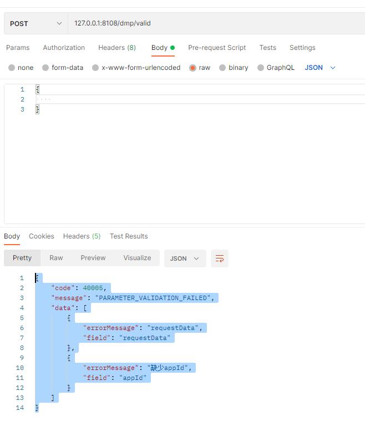Open the response Headers (5) tab
This screenshot has height=421, width=365.
(82, 236)
